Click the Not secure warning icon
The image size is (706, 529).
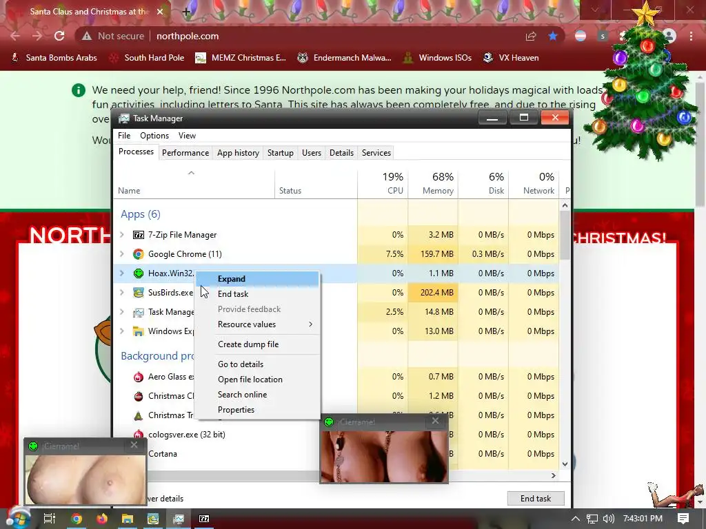[x=86, y=36]
